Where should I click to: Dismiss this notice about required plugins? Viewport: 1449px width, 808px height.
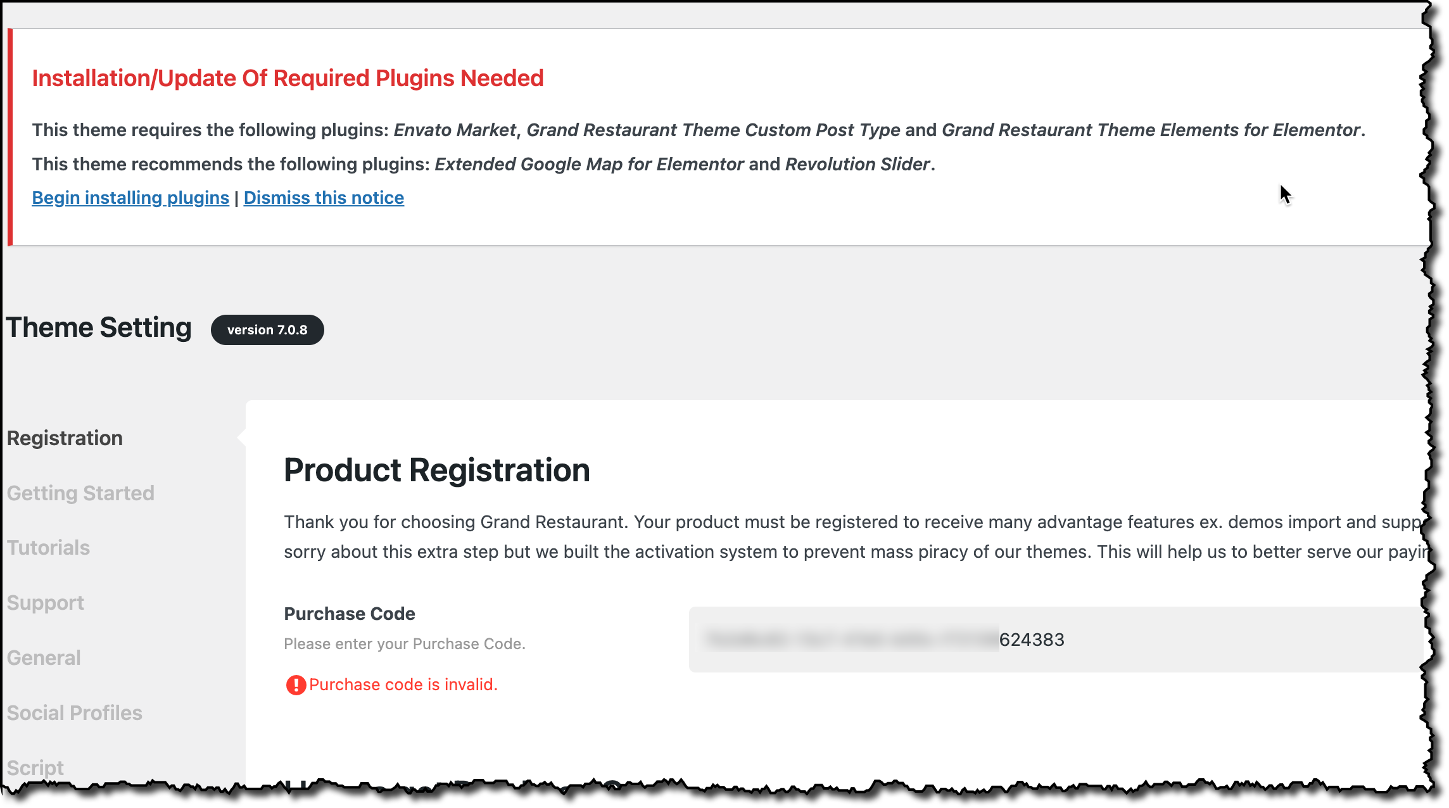[324, 198]
